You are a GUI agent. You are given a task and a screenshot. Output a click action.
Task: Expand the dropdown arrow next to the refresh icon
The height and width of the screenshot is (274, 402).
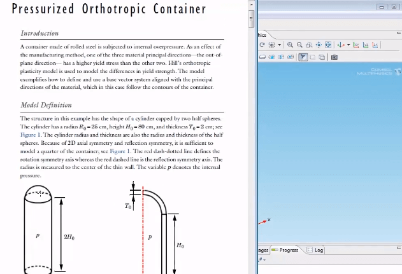279,45
